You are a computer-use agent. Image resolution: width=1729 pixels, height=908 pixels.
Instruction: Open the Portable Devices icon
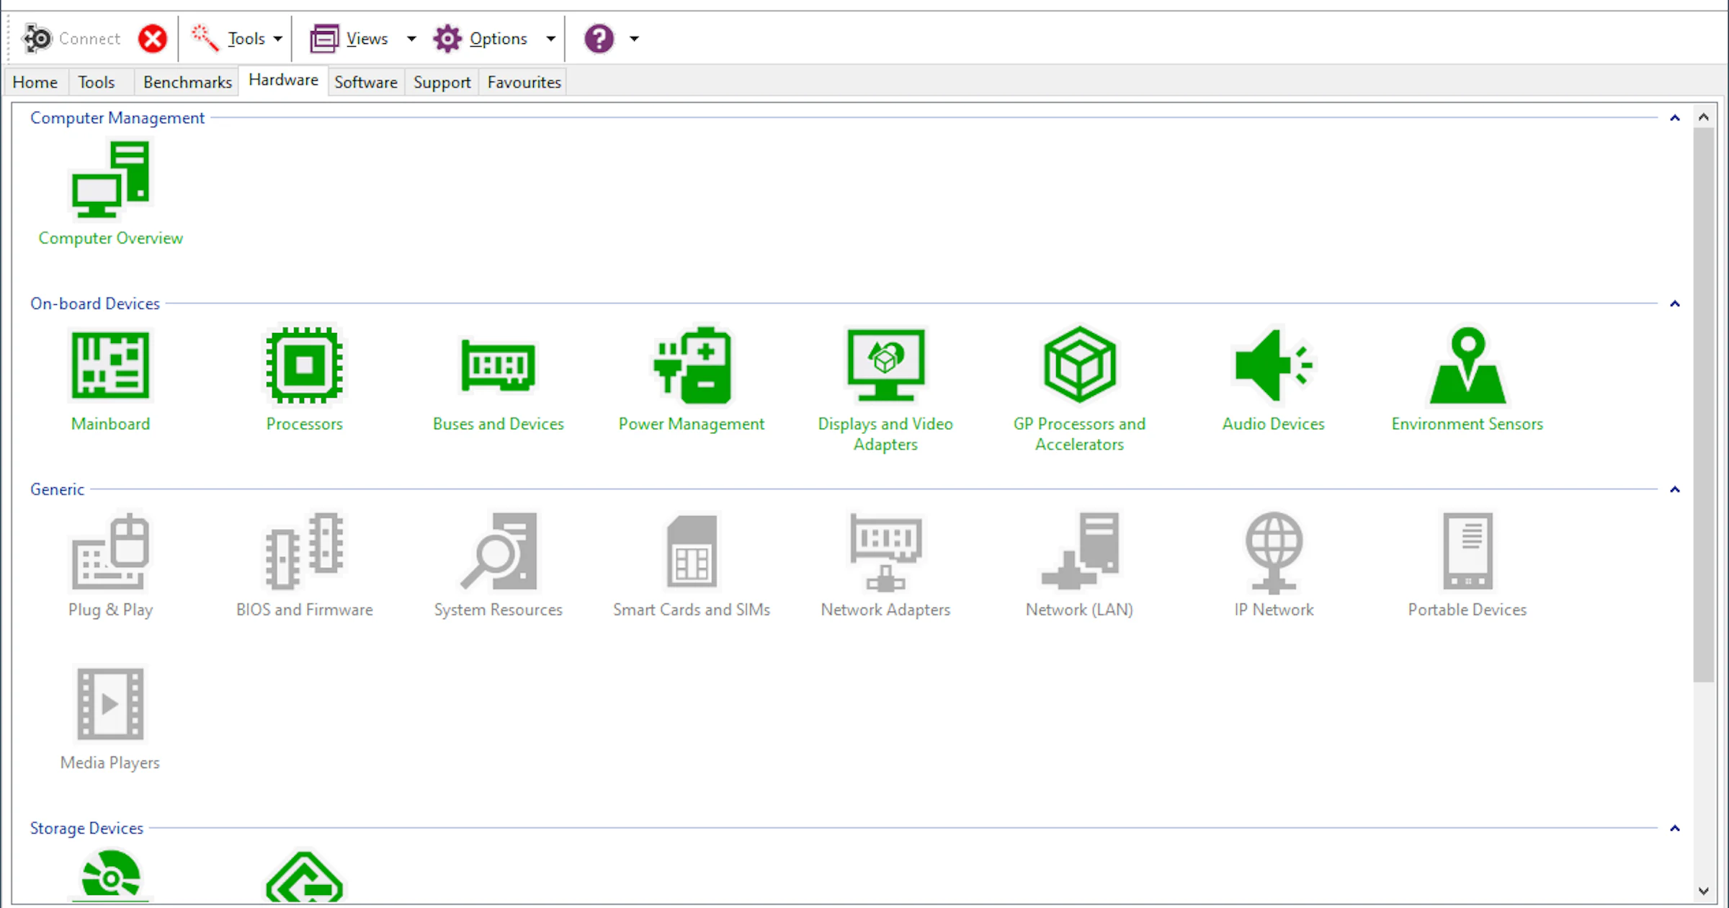click(1467, 551)
